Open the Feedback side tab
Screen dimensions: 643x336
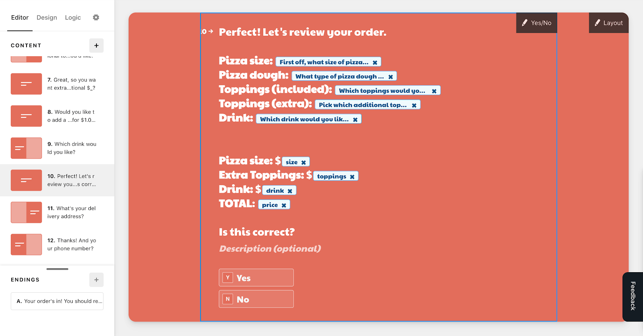633,296
